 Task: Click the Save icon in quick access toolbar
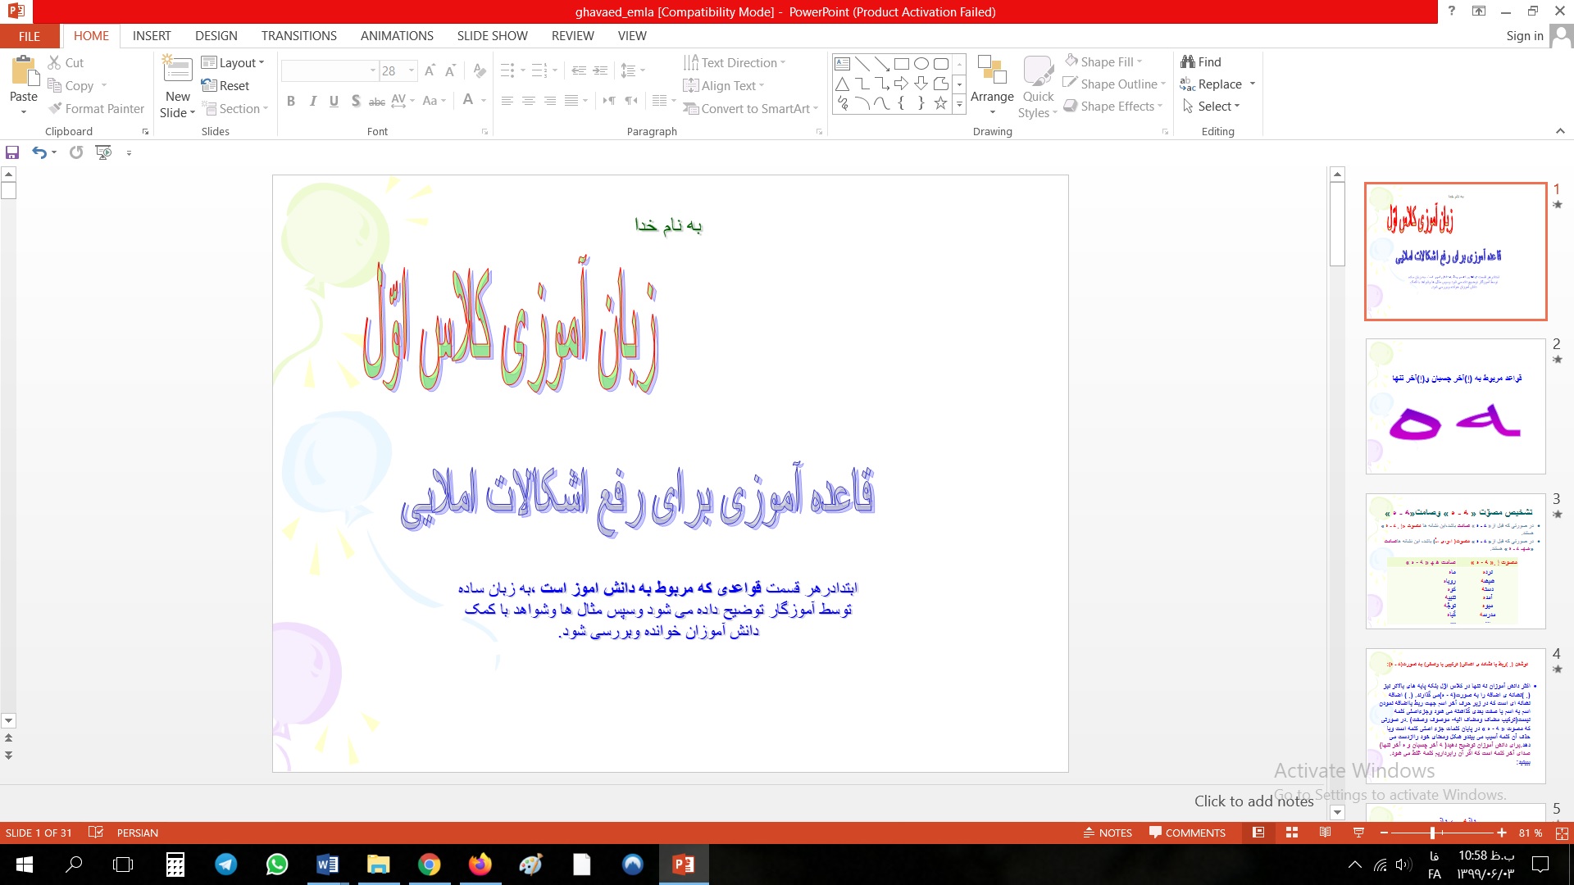[x=12, y=152]
